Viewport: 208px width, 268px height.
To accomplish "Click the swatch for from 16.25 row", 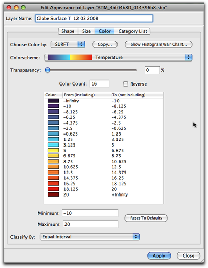I will click(54, 184).
